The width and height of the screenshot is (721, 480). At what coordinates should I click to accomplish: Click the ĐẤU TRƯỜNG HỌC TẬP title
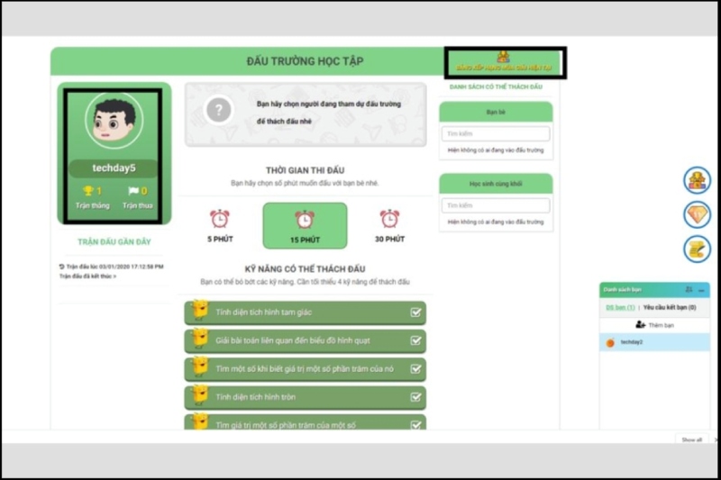[305, 61]
